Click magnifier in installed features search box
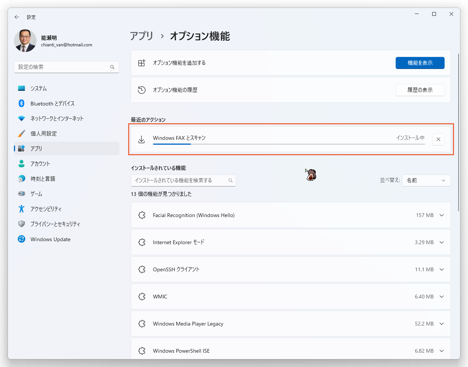This screenshot has height=367, width=468. [x=231, y=180]
